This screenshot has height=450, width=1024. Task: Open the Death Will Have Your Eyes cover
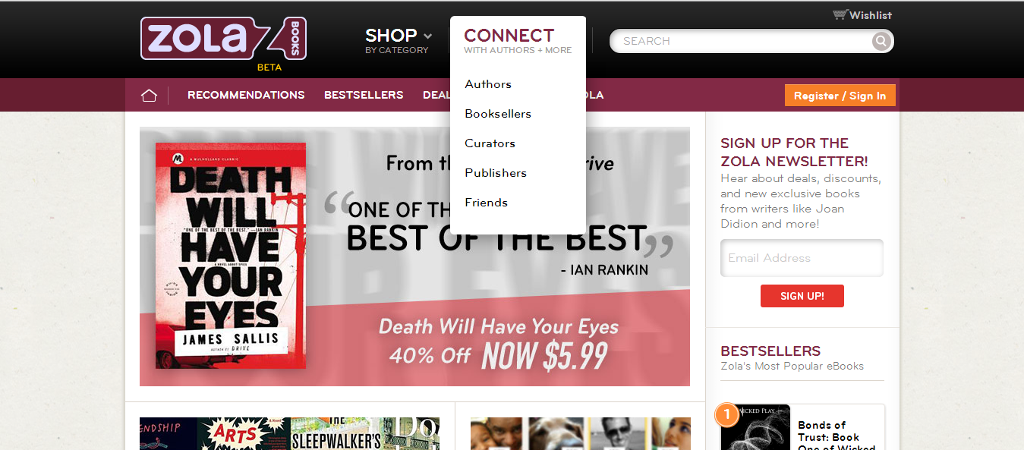click(231, 256)
